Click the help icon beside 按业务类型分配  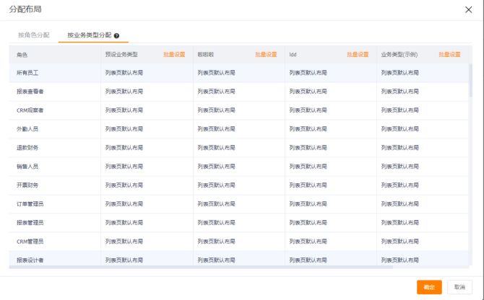pos(116,35)
